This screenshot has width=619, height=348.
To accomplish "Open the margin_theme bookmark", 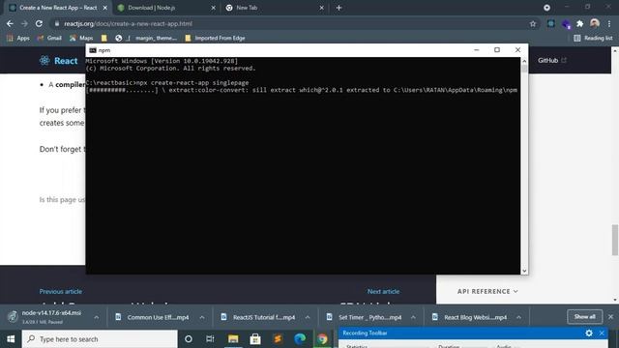I will [156, 38].
